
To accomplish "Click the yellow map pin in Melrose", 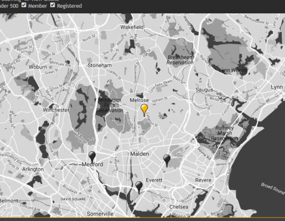I will tap(144, 110).
